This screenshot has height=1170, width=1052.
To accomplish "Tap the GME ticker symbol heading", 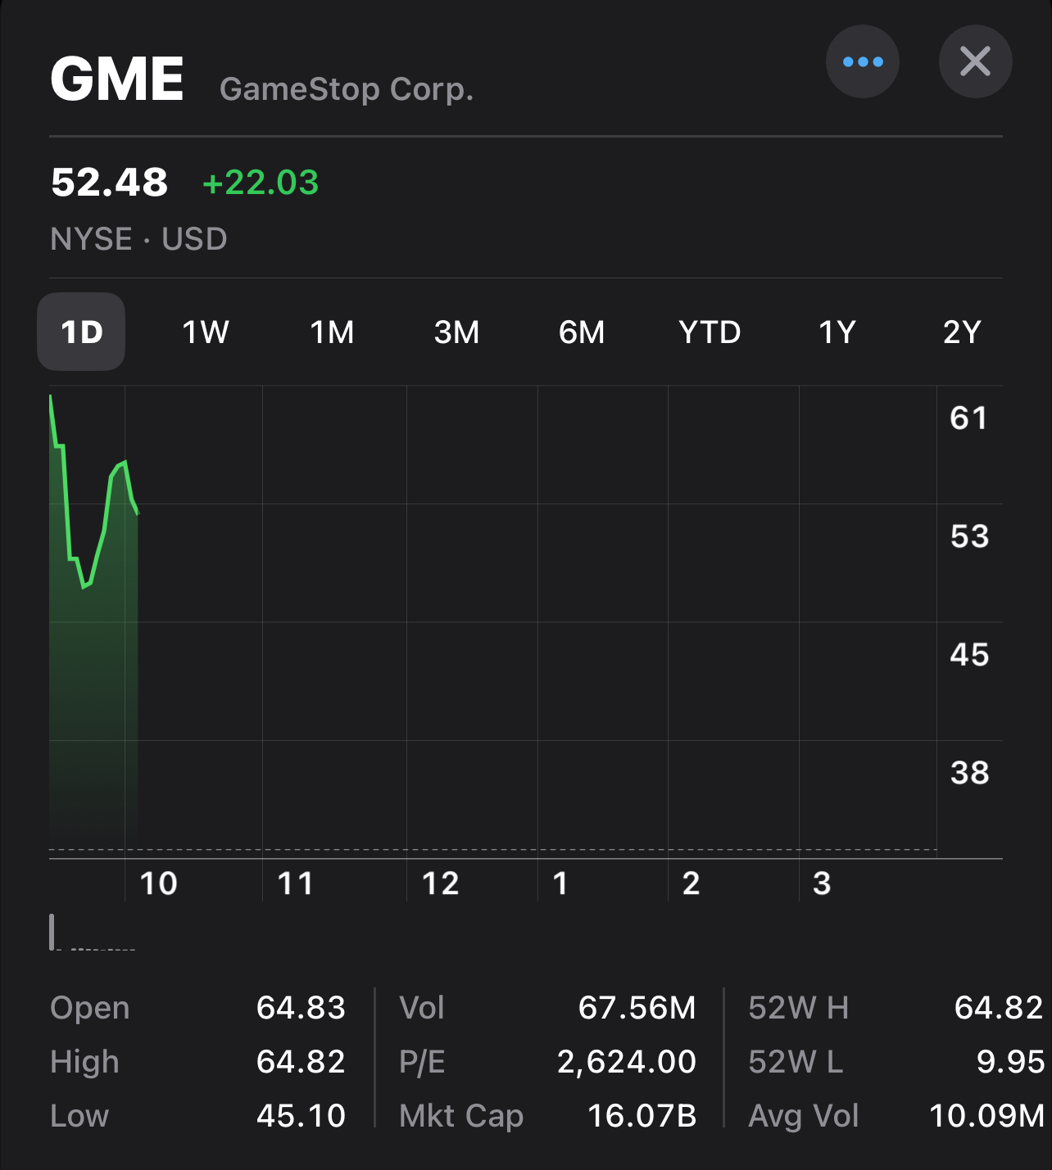I will point(117,79).
